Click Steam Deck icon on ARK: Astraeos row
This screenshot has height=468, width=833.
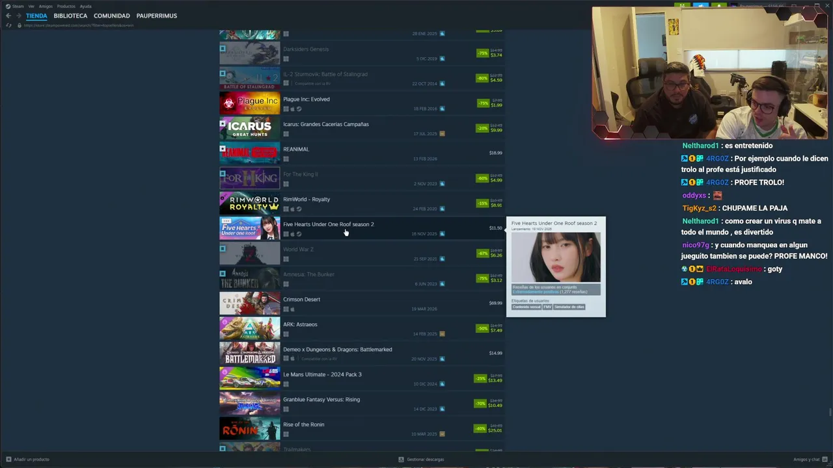click(442, 333)
